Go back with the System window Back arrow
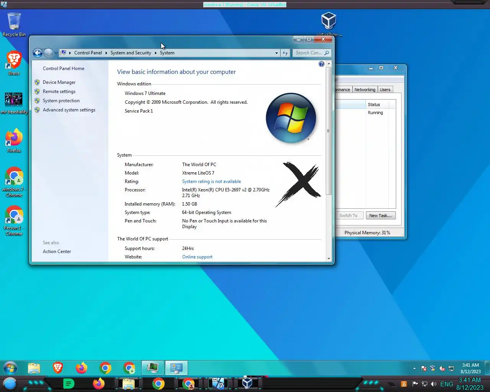 [x=38, y=53]
